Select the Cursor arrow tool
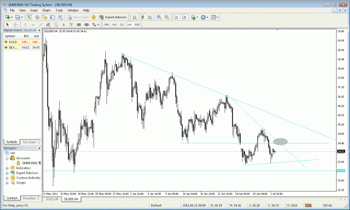This screenshot has height=210, width=350. [x=7, y=25]
